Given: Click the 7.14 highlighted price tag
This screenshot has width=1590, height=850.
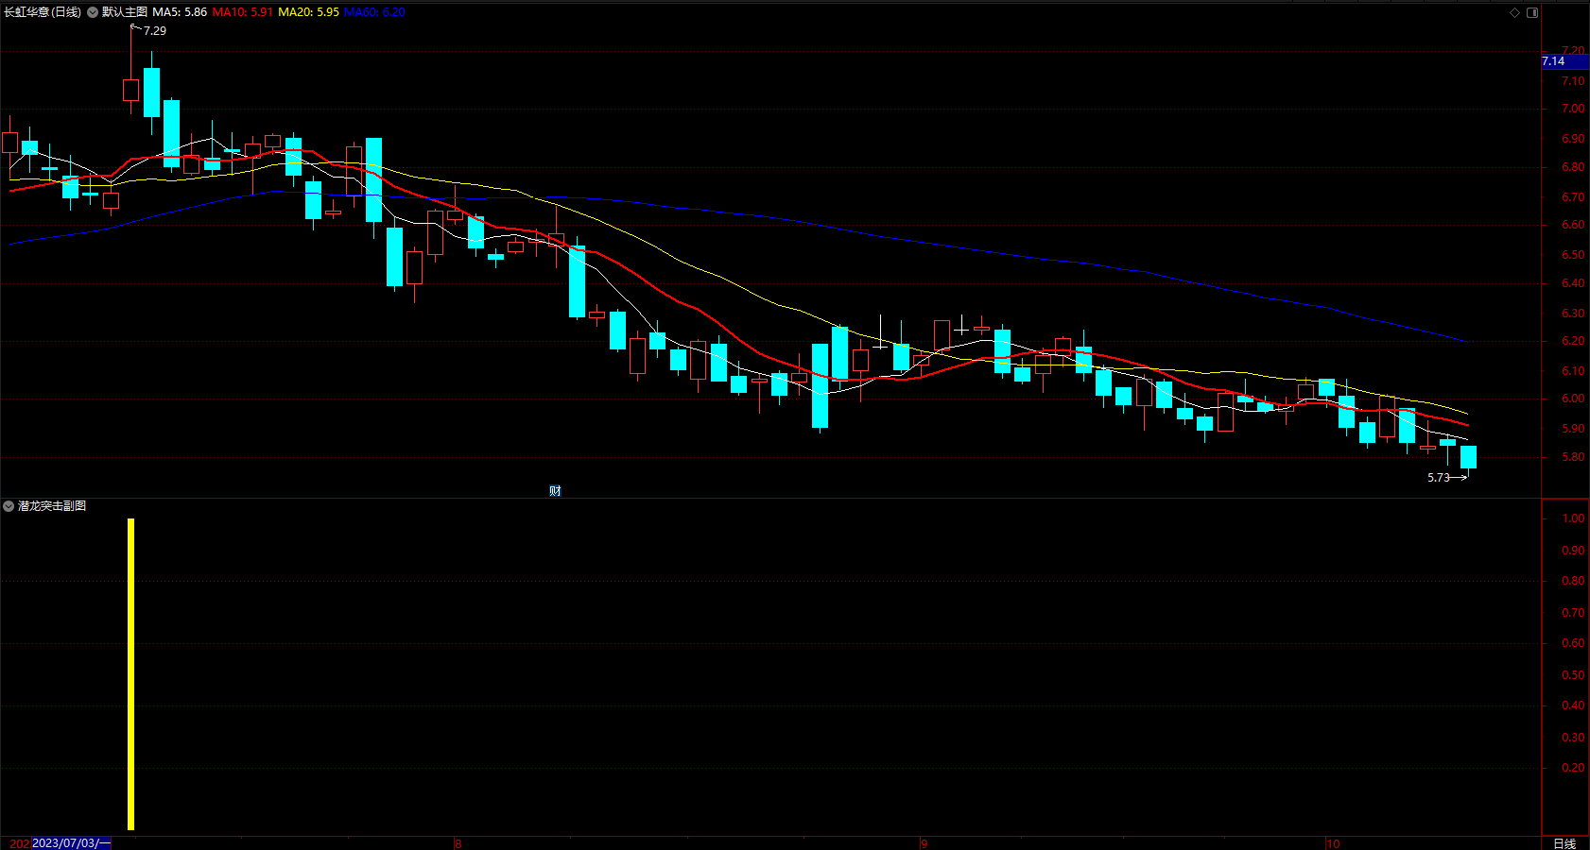Looking at the screenshot, I should 1565,61.
